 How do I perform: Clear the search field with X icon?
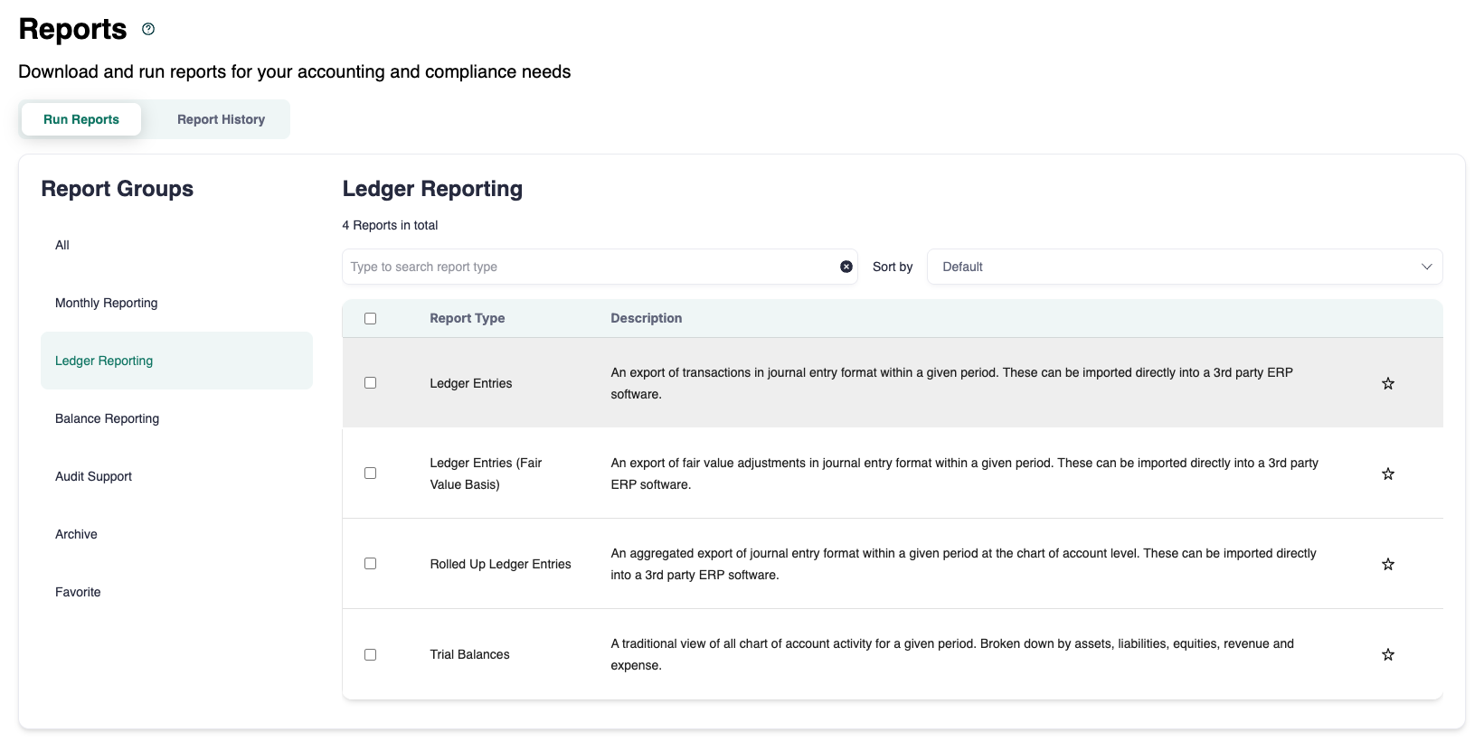click(x=846, y=267)
